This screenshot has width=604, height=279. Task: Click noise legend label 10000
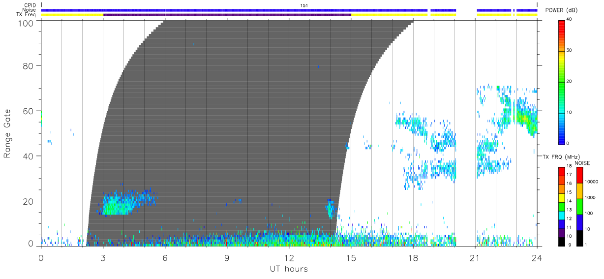tap(592, 182)
